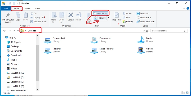Select Local Disk (C:) in sidebar
The image size is (191, 96).
click(16, 73)
